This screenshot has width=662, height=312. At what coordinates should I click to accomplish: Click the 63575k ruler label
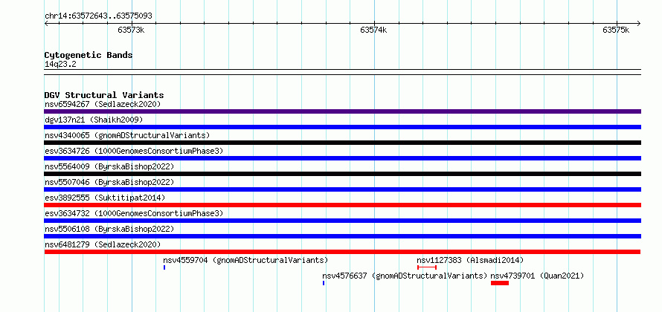pos(616,30)
